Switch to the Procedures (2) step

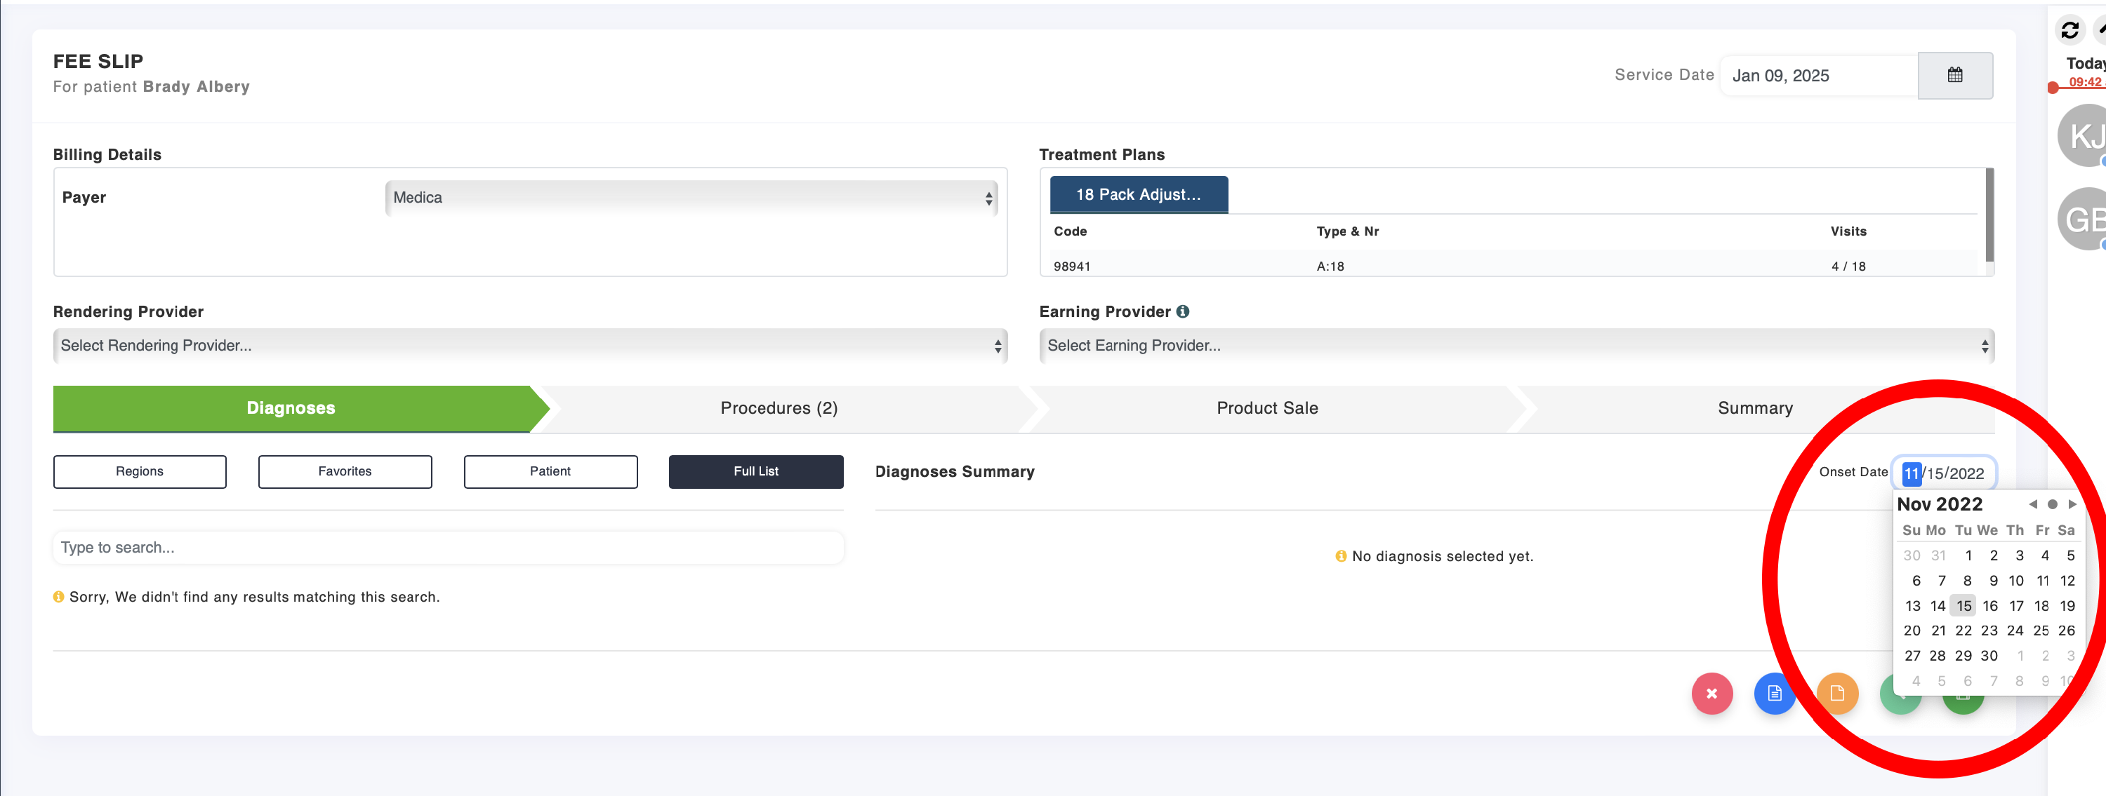pyautogui.click(x=779, y=408)
